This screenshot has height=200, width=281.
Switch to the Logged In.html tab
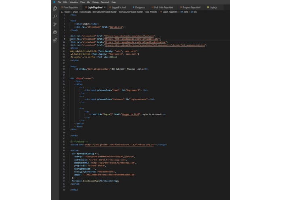click(x=118, y=7)
